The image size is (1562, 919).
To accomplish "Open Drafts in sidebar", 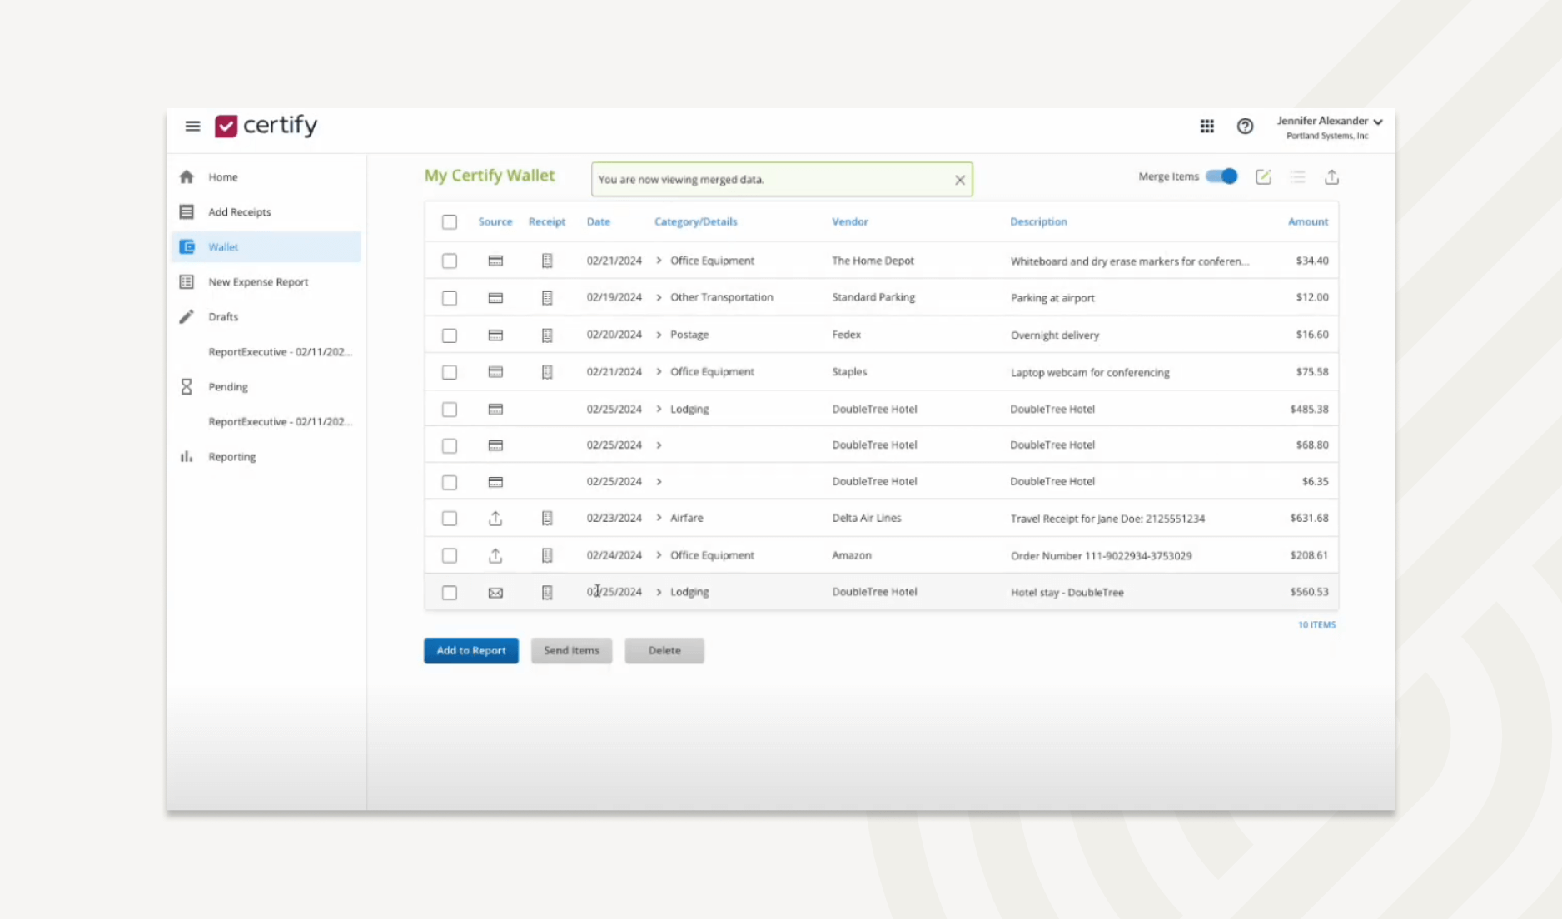I will (223, 317).
